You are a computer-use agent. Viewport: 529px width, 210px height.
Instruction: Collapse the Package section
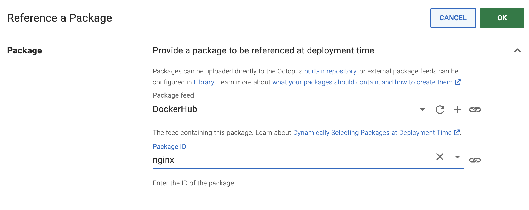pyautogui.click(x=517, y=50)
